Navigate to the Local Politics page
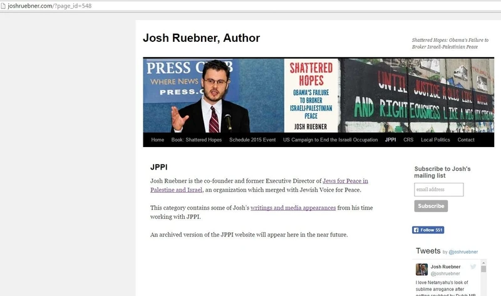This screenshot has height=296, width=501. (x=435, y=140)
